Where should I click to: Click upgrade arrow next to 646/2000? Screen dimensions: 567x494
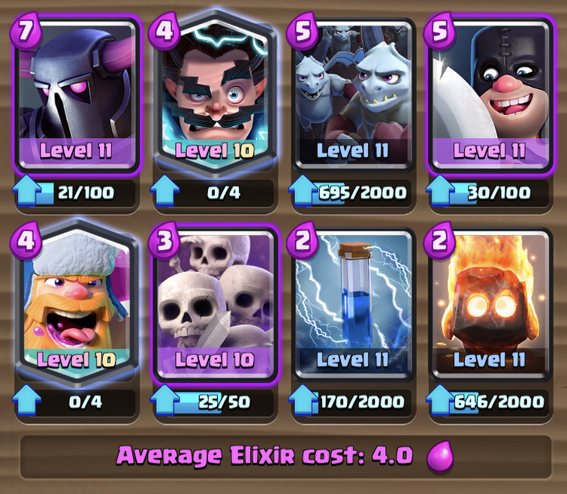click(x=440, y=400)
